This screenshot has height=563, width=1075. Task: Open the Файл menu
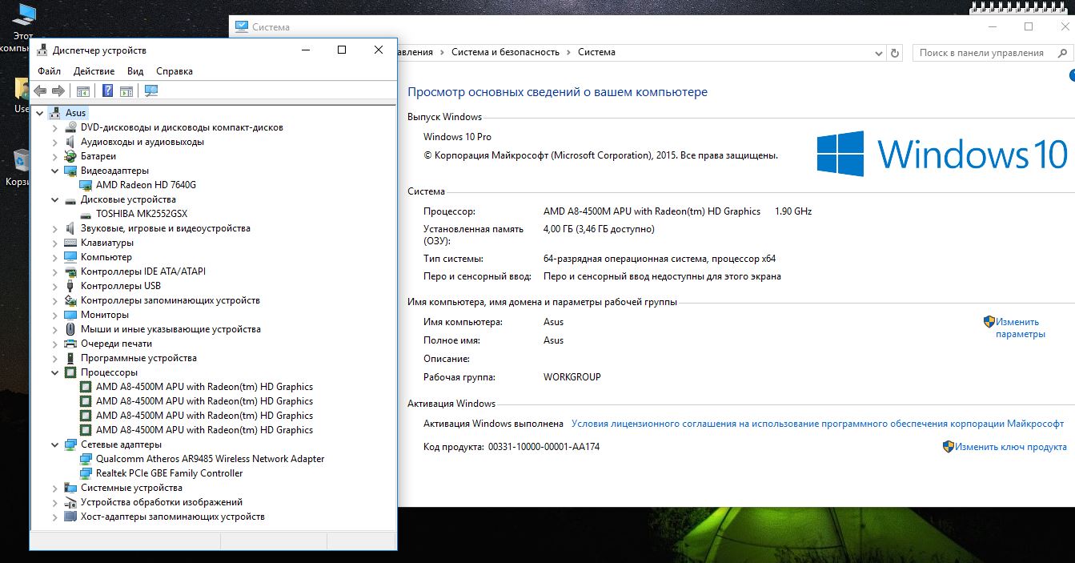49,71
